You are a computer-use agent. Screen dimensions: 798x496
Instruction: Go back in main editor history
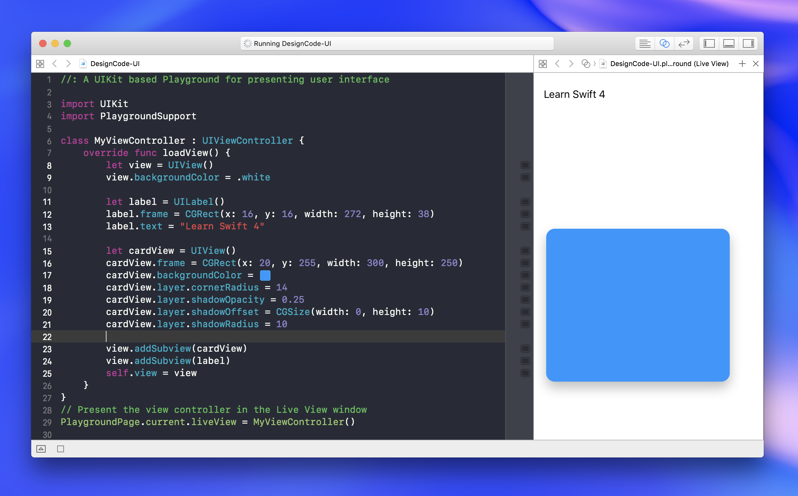click(55, 64)
